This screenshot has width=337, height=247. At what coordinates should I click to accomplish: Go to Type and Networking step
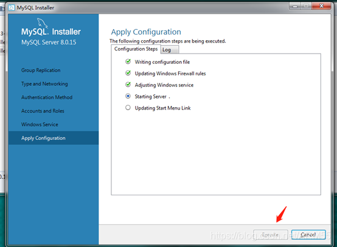44,84
